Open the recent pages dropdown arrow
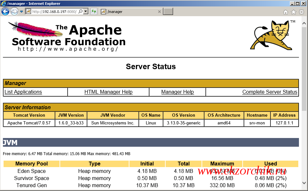Screen dimensions: 308x191 coord(21,12)
